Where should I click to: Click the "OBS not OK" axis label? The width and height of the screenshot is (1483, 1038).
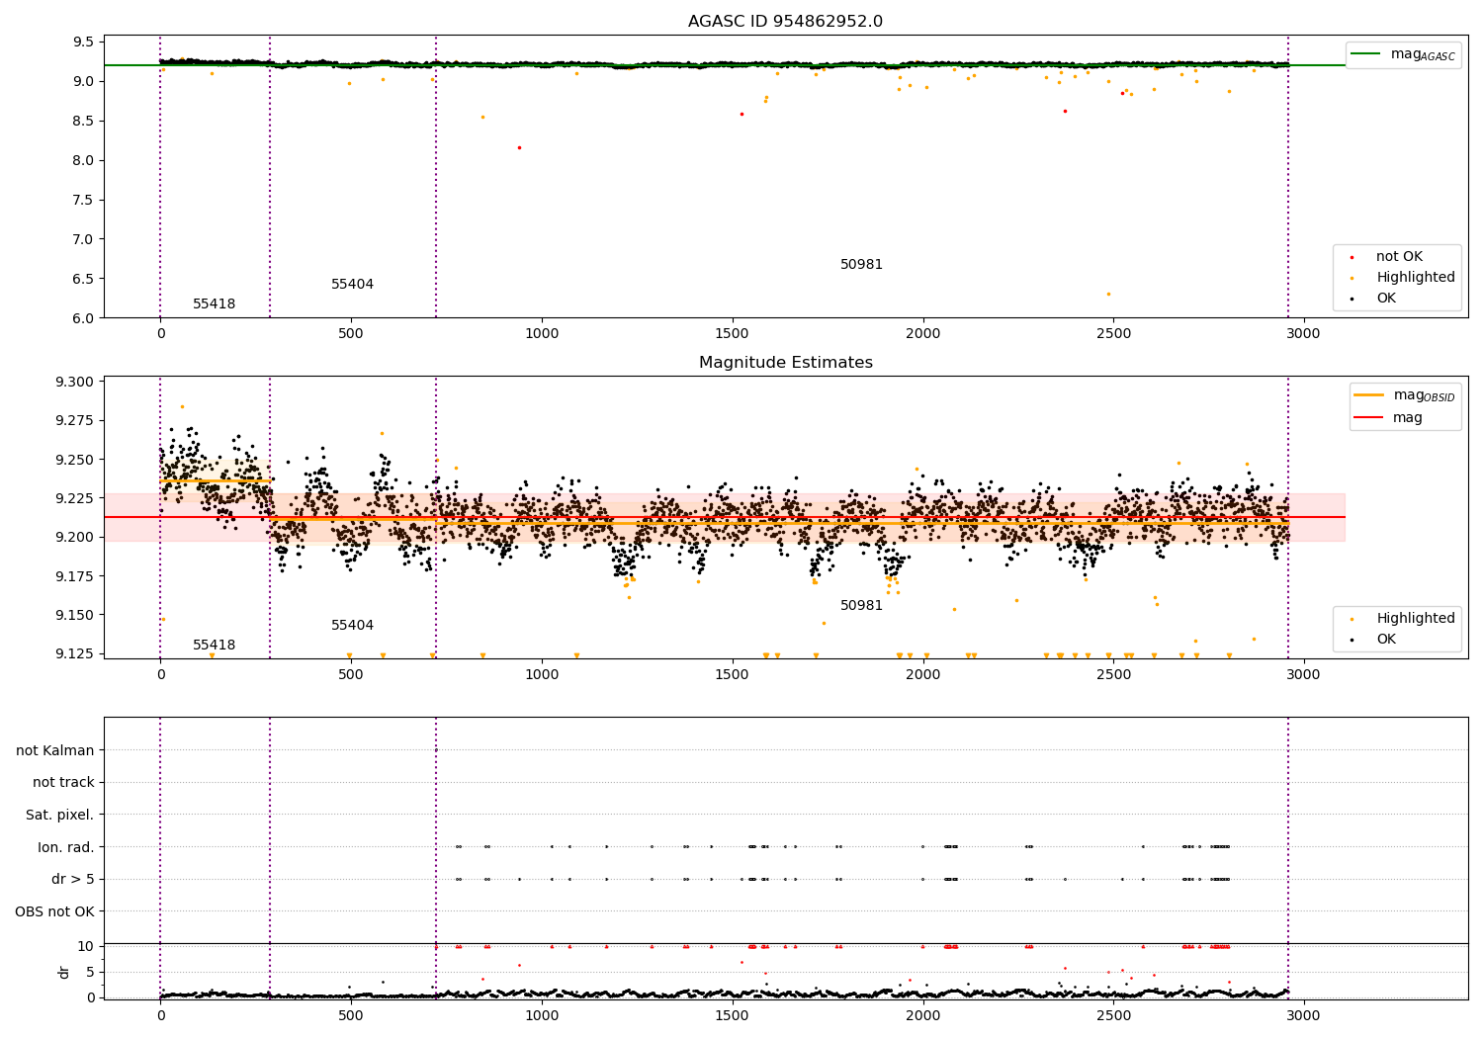pos(55,911)
